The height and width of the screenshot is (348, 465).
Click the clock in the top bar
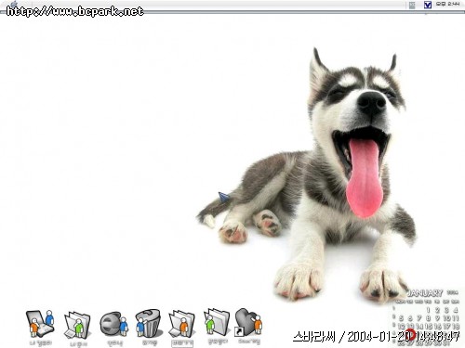pyautogui.click(x=448, y=4)
